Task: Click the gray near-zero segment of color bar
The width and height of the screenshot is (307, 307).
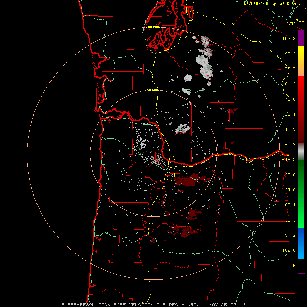Action: click(x=301, y=152)
